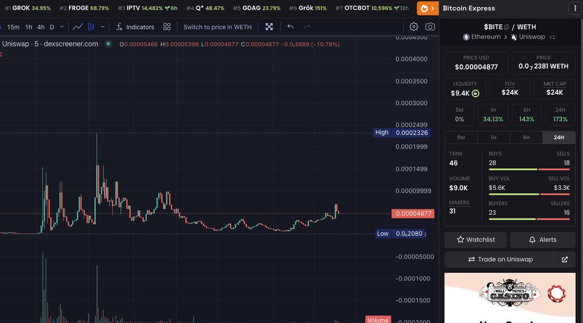Click the High price label 0.0002326
Viewport: 583px width, 323px height.
click(403, 132)
